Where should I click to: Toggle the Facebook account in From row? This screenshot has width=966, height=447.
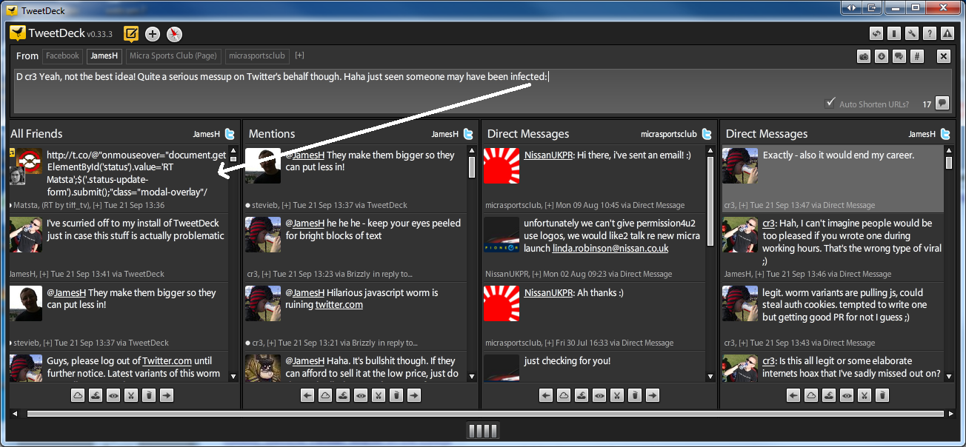click(x=62, y=56)
